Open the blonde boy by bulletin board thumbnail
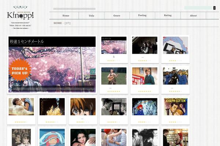This screenshot has height=146, width=220. [x=145, y=76]
